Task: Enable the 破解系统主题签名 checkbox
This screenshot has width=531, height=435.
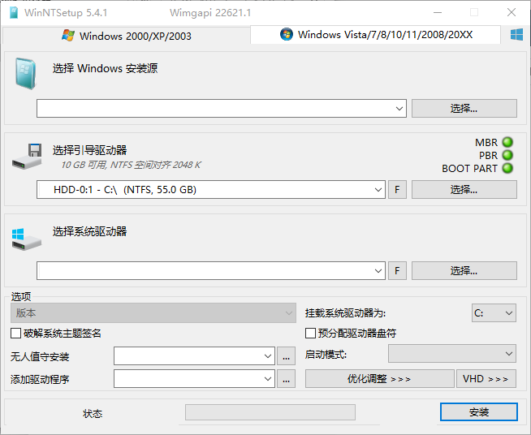Action: (15, 333)
